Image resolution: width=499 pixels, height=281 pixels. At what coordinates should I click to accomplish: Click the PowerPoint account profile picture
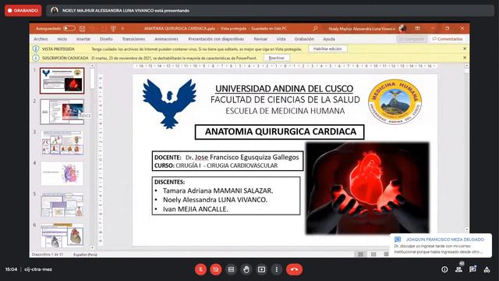point(402,28)
